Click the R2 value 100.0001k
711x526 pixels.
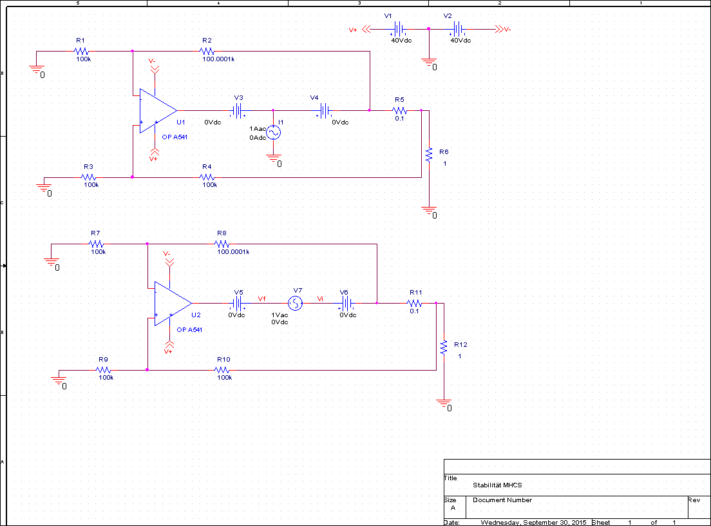point(218,59)
